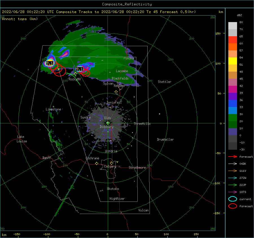Image resolution: width=254 pixels, height=238 pixels.
Task: Click the white 04DK arrow icon
Action: (x=233, y=164)
